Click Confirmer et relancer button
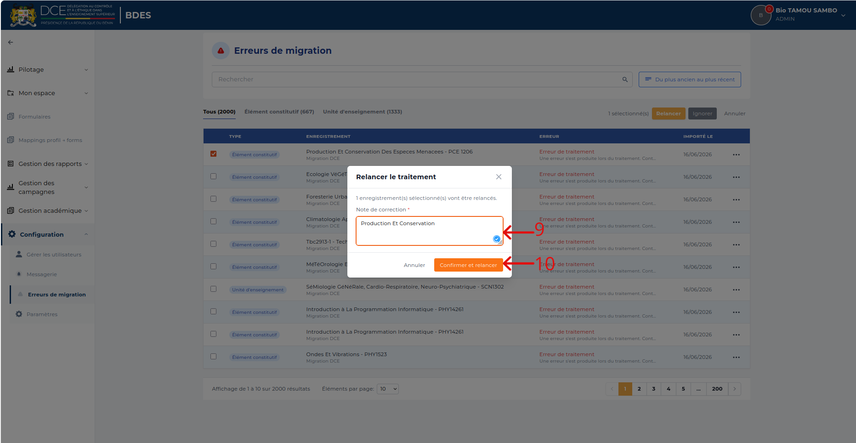Image resolution: width=856 pixels, height=443 pixels. (468, 265)
